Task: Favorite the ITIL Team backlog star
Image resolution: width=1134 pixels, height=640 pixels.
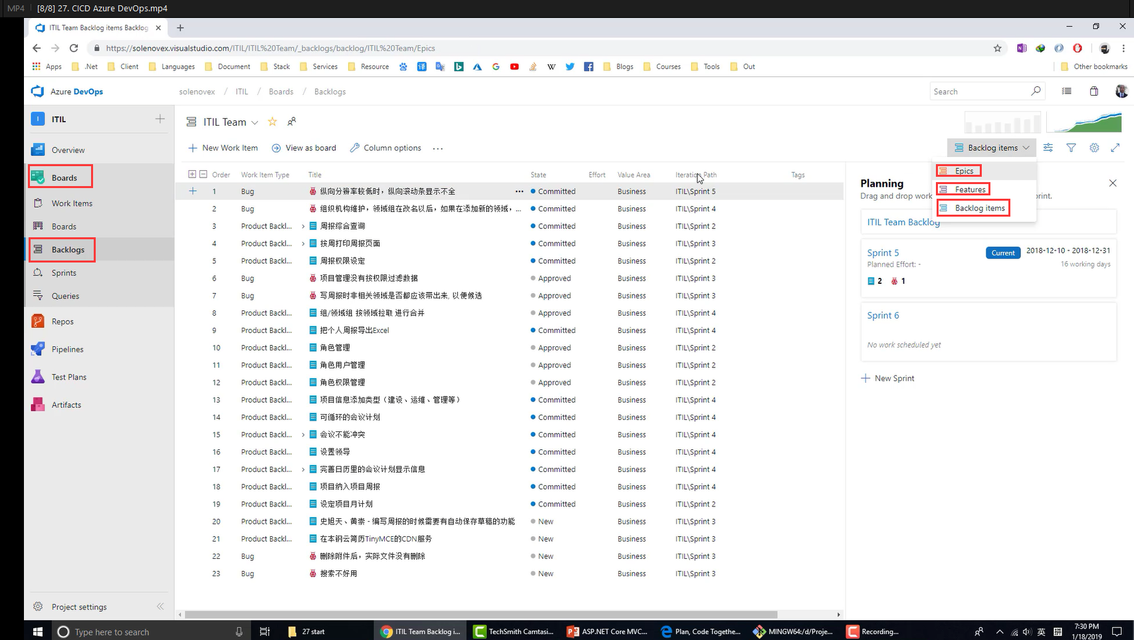Action: 272,122
